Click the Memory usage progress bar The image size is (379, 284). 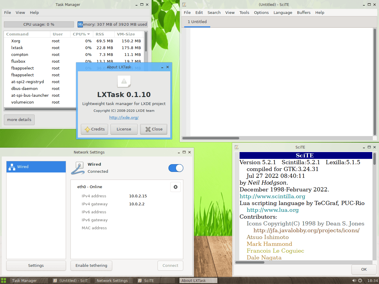pos(113,25)
